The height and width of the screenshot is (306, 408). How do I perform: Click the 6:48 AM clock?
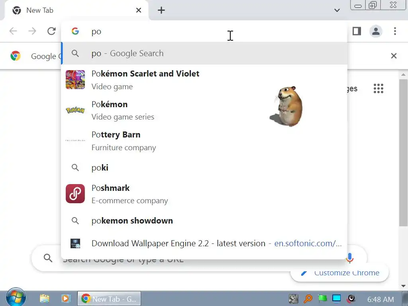click(x=381, y=300)
